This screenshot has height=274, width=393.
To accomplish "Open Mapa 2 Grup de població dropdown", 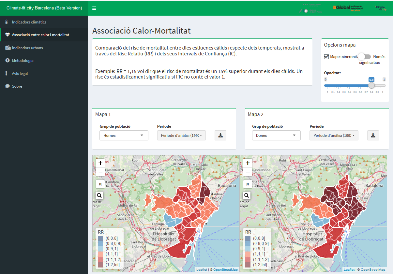I will tap(276, 136).
